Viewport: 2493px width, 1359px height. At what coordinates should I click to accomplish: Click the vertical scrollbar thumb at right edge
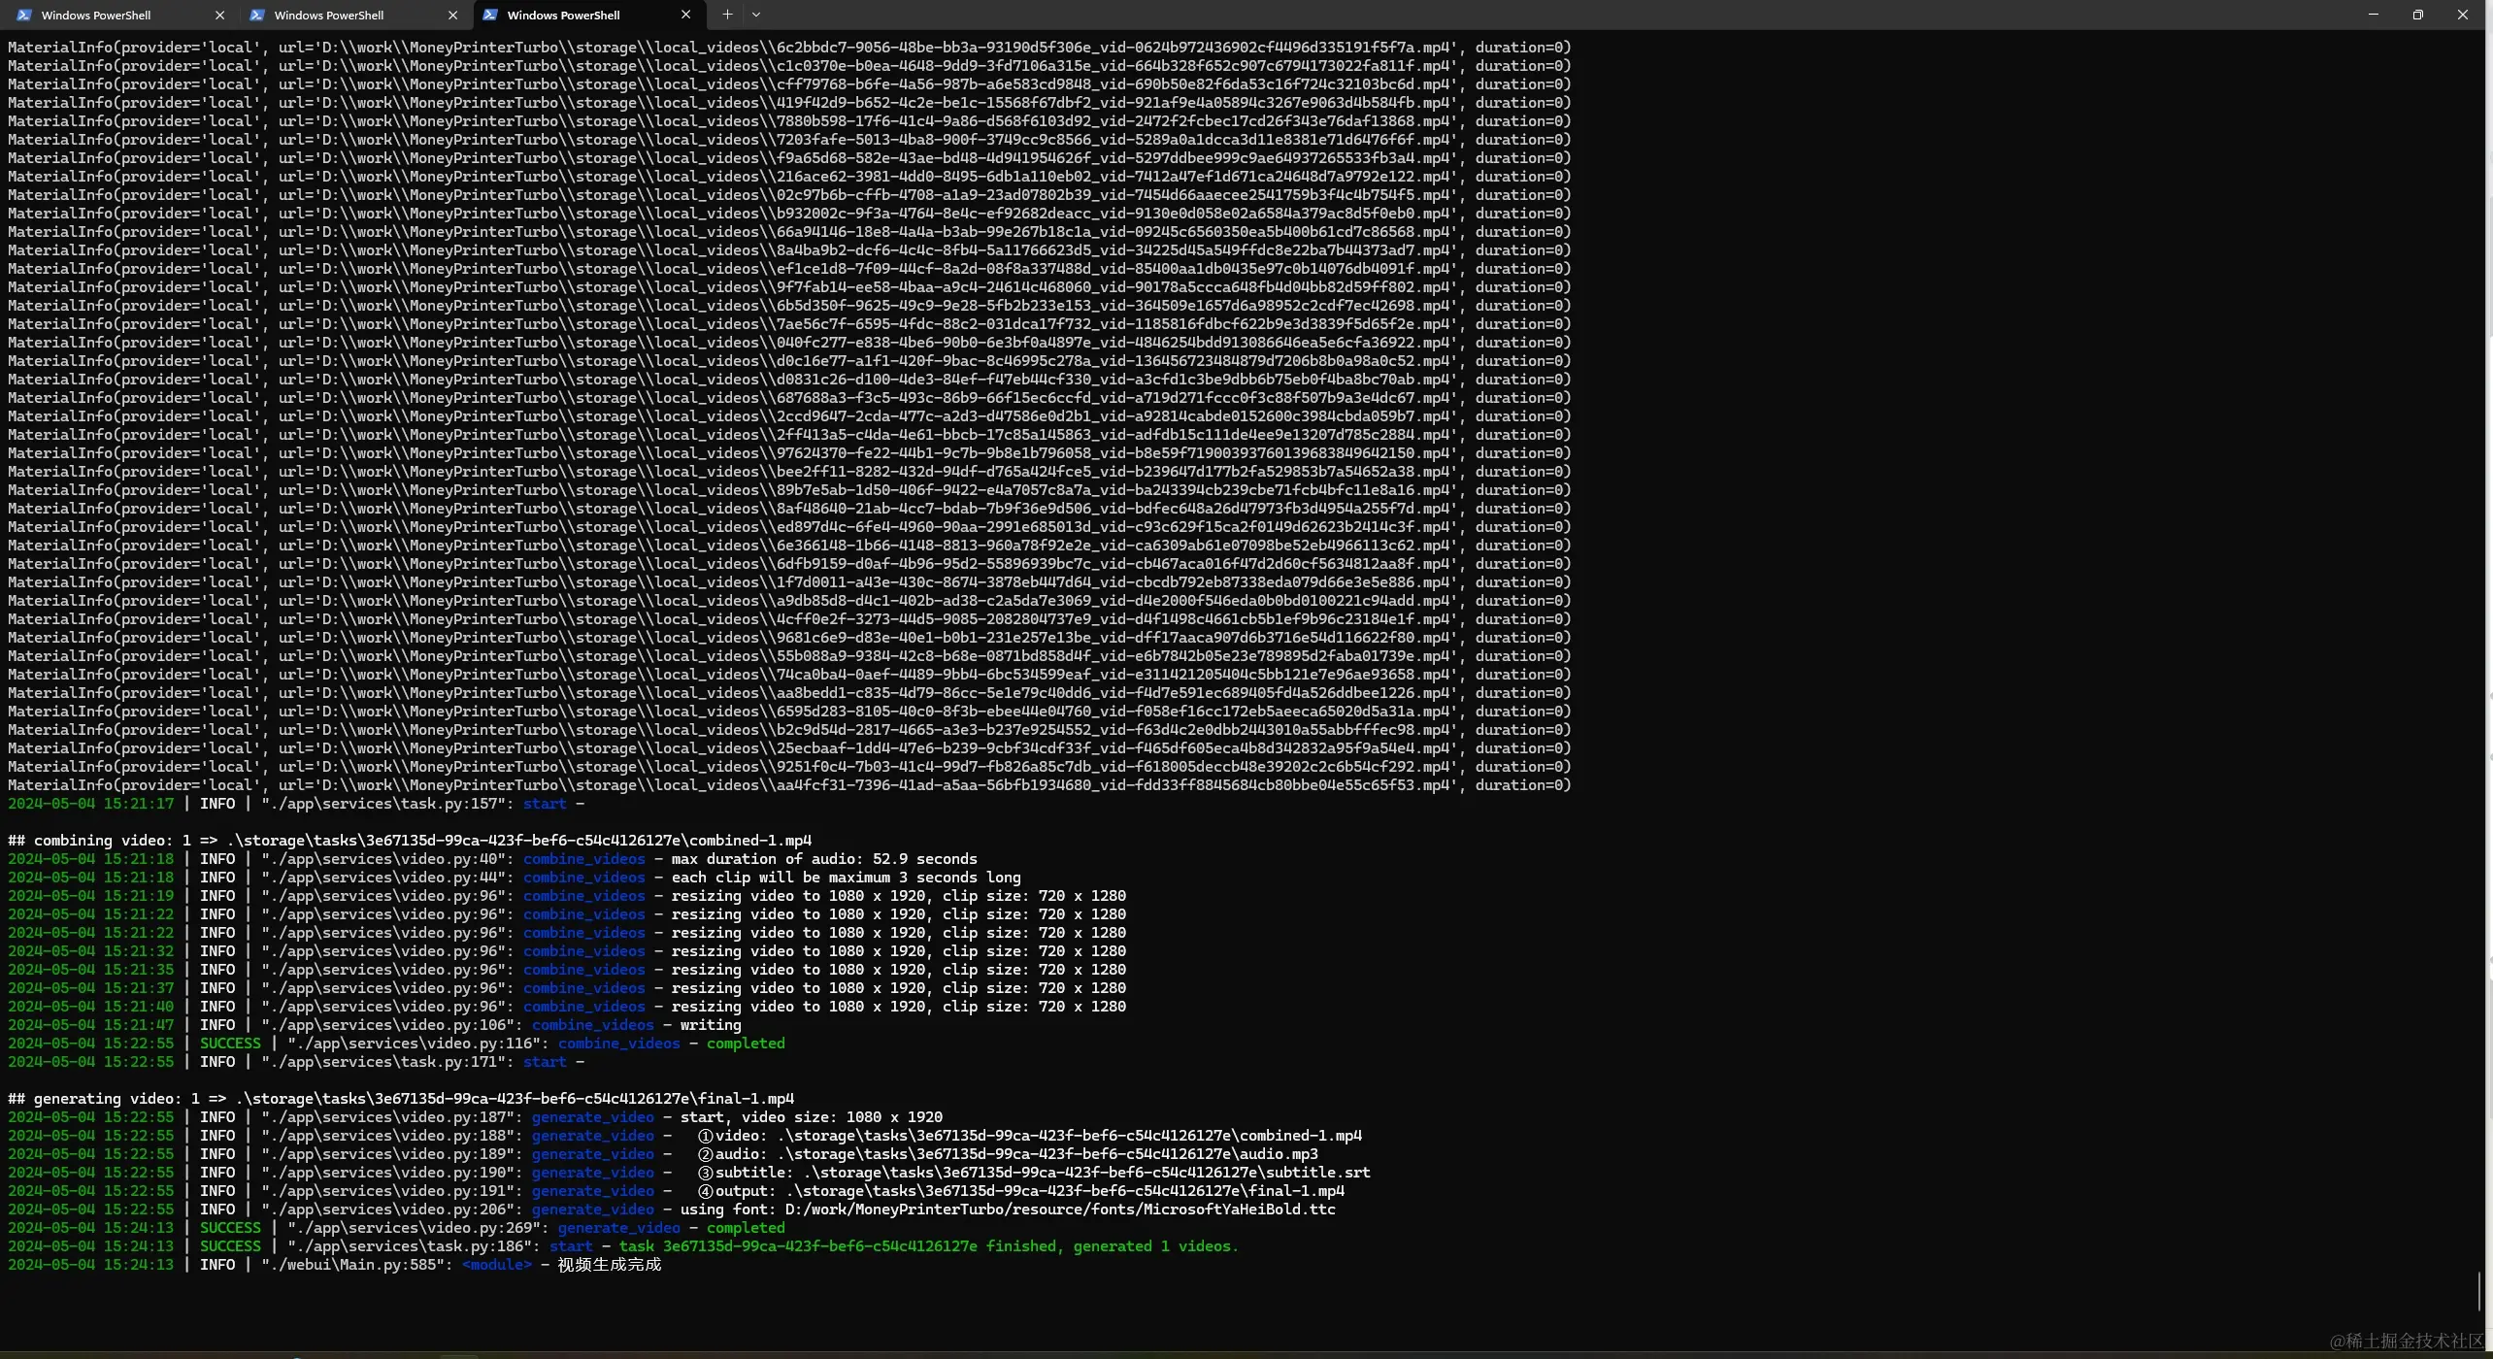pos(2478,1291)
